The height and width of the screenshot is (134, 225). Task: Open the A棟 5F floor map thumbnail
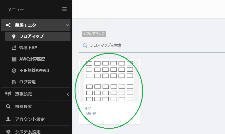[109, 80]
